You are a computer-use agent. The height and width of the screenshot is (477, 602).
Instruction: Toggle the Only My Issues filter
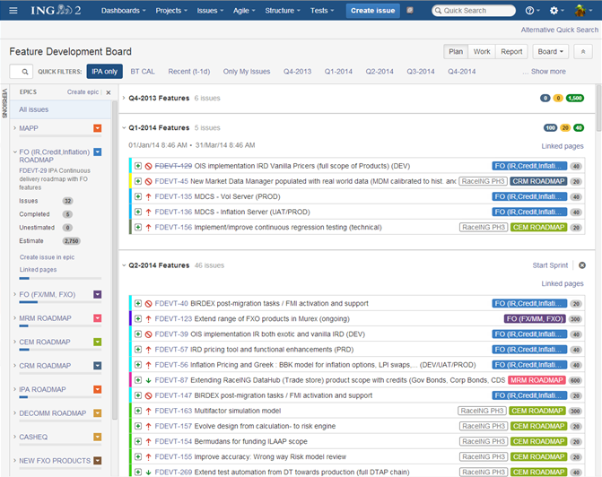point(247,72)
